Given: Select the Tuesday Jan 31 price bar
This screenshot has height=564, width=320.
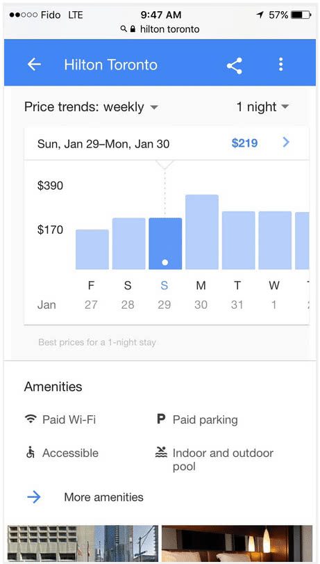Looking at the screenshot, I should coord(239,241).
